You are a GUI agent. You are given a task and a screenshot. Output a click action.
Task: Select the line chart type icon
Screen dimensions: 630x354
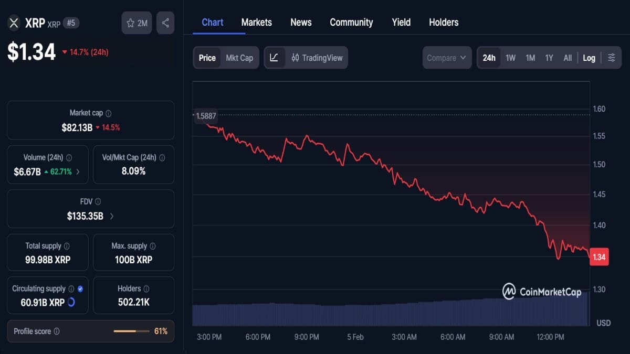pos(275,58)
